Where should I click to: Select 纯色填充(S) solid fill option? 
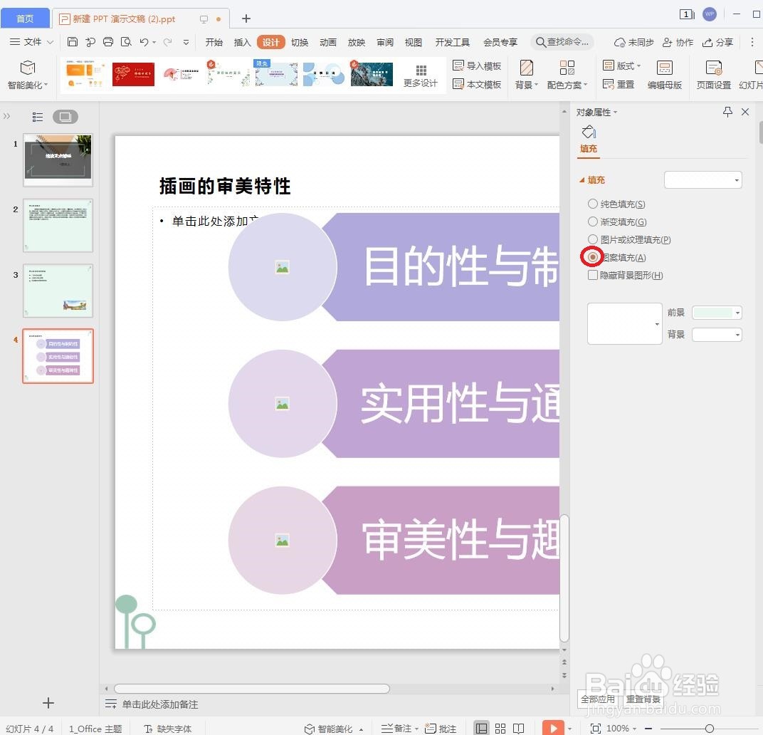(592, 204)
